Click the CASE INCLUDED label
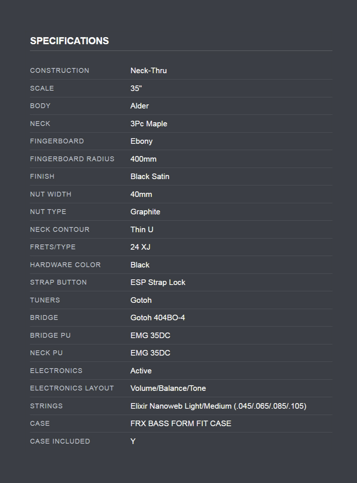This screenshot has height=483, width=357. point(60,441)
